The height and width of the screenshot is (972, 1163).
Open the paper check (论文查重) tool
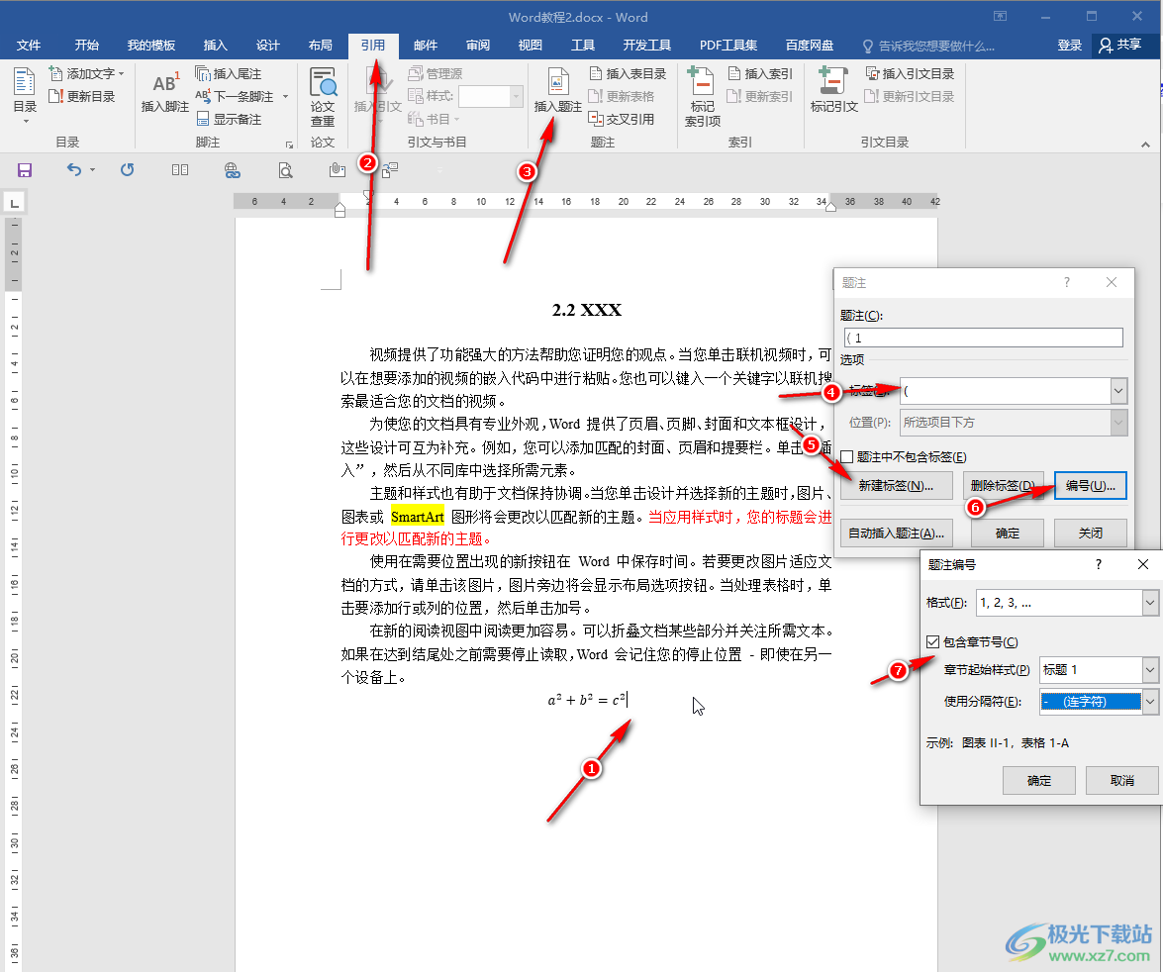click(323, 97)
